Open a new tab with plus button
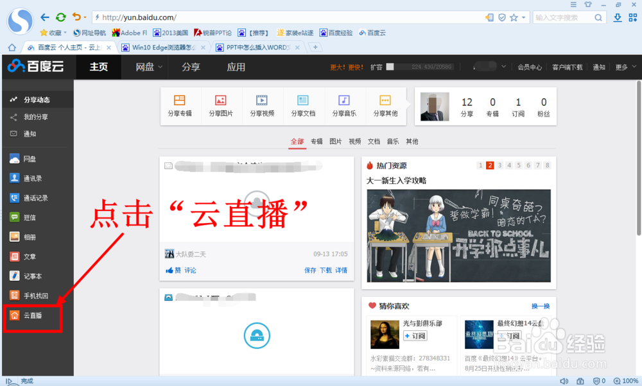 click(x=315, y=47)
